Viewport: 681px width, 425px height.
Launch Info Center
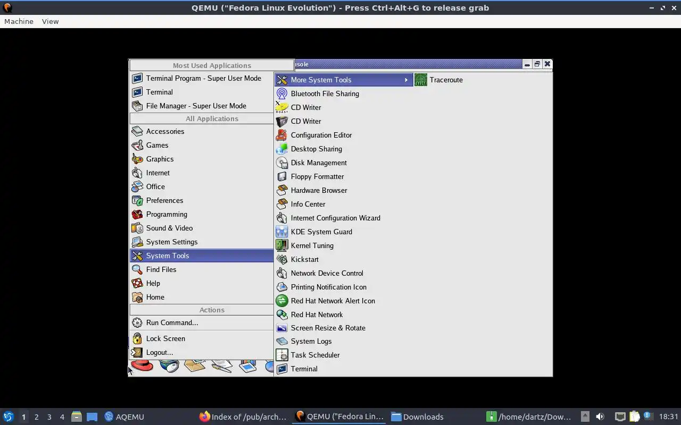[344, 204]
